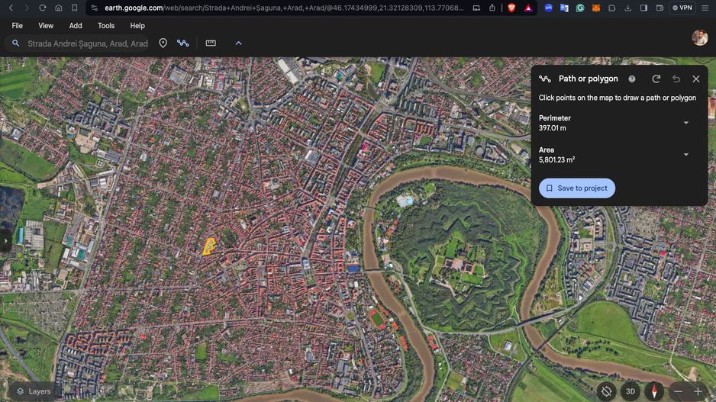This screenshot has height=402, width=716.
Task: Click the Strada Andrei Șaguna search field
Action: 87,43
